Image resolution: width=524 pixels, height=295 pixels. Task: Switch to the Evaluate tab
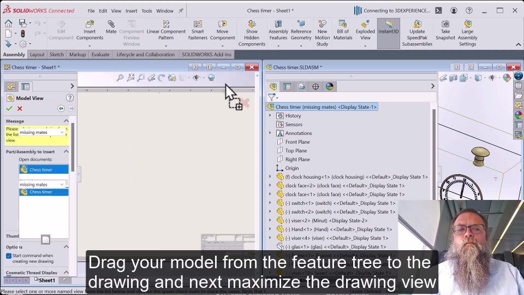click(x=100, y=55)
